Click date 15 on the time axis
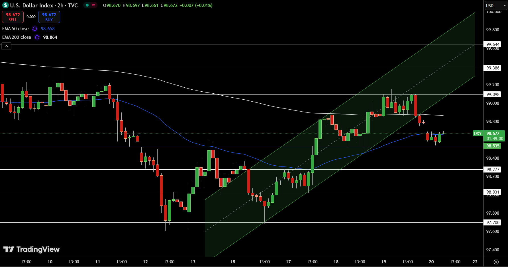This screenshot has width=508, height=267. pyautogui.click(x=233, y=262)
